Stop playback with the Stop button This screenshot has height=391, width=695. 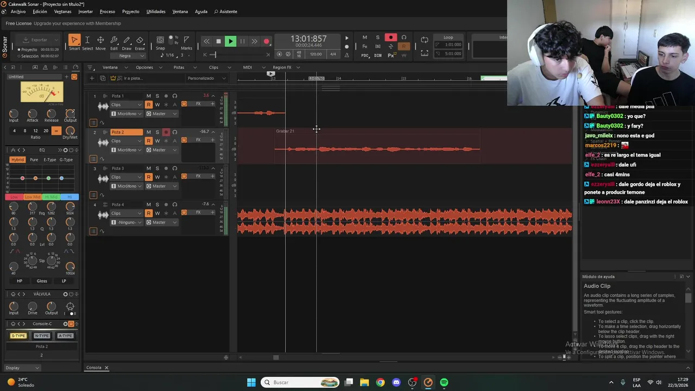218,41
